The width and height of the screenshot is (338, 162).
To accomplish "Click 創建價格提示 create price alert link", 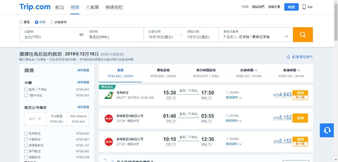I will click(303, 57).
